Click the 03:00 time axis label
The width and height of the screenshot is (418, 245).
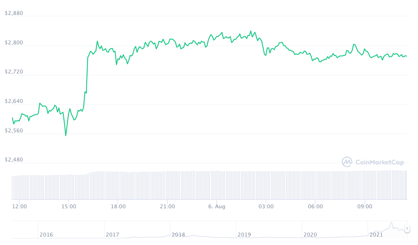coord(266,207)
